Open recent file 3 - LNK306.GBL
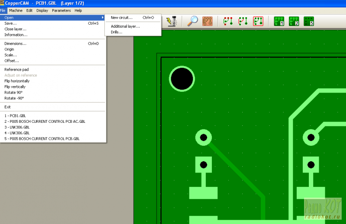Image resolution: width=346 pixels, height=224 pixels. [x=52, y=127]
